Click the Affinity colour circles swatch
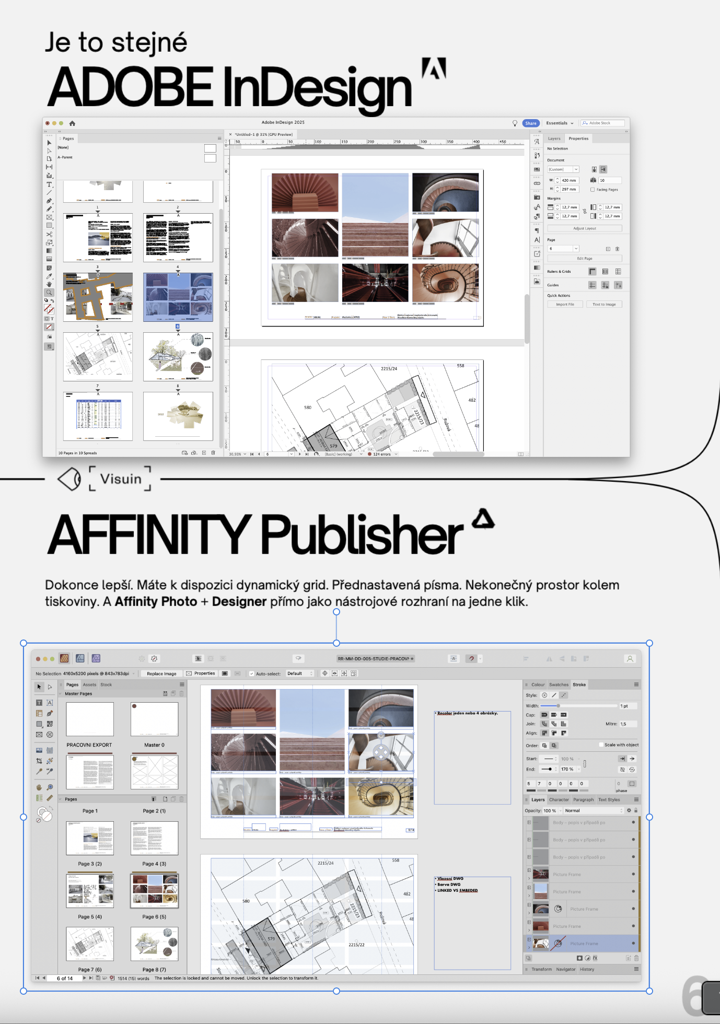The width and height of the screenshot is (720, 1024). [x=44, y=814]
